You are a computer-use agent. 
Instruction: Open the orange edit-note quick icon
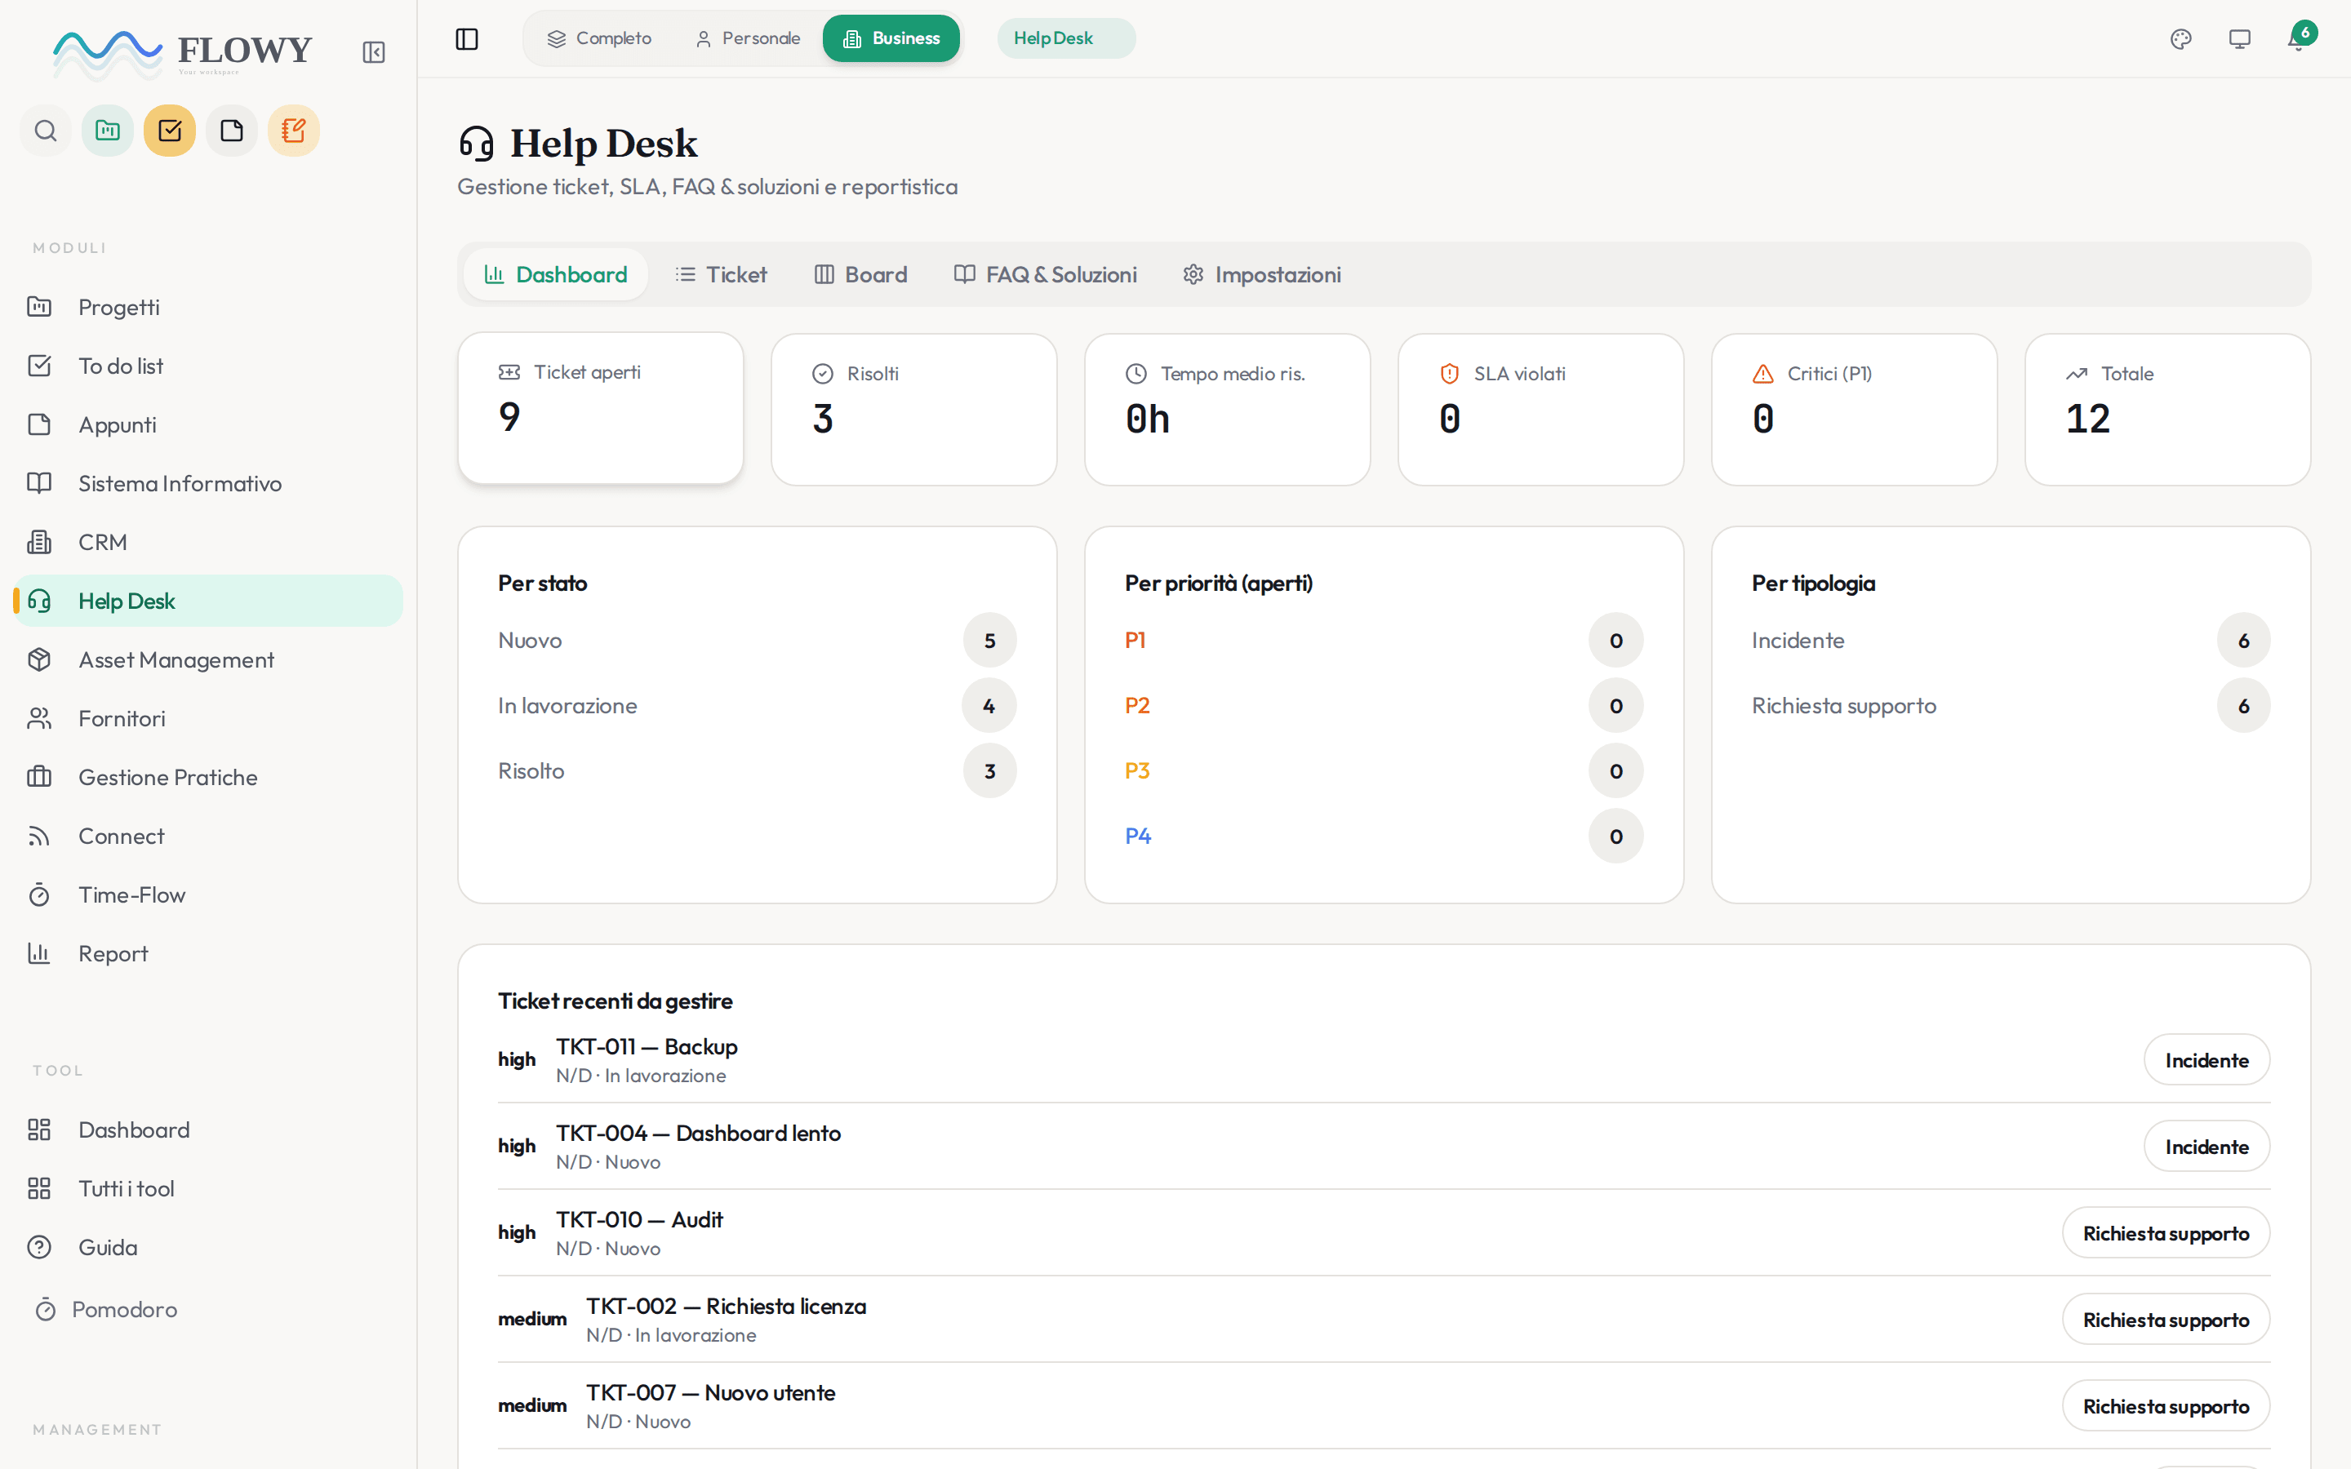point(293,131)
